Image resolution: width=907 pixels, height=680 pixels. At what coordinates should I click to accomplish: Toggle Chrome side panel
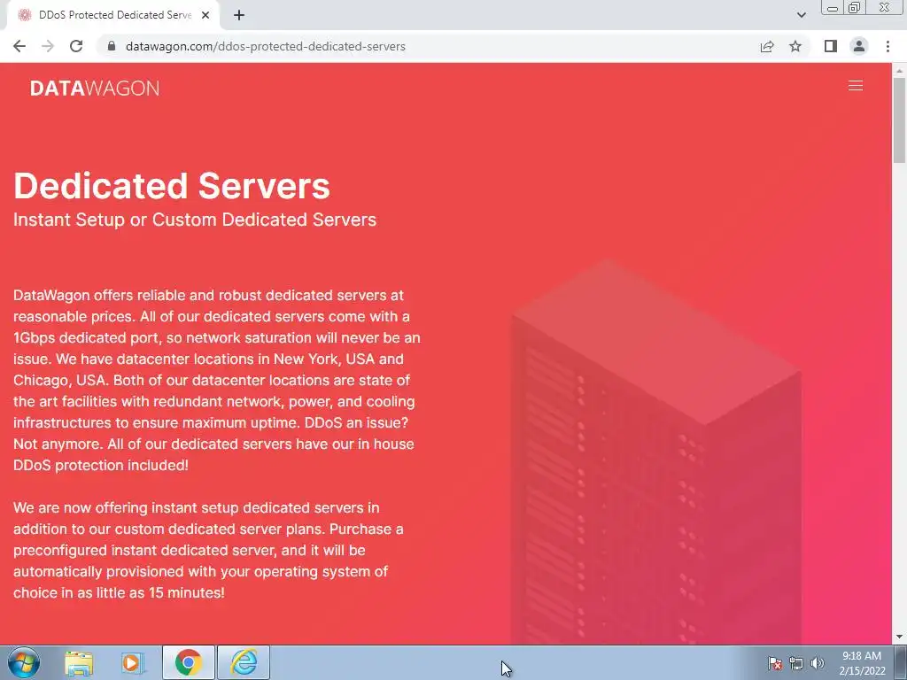pyautogui.click(x=831, y=46)
